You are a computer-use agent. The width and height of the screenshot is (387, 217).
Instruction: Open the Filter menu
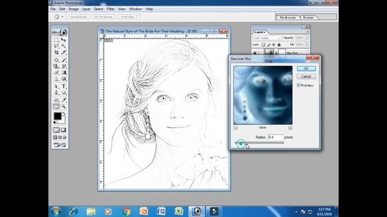tap(111, 9)
